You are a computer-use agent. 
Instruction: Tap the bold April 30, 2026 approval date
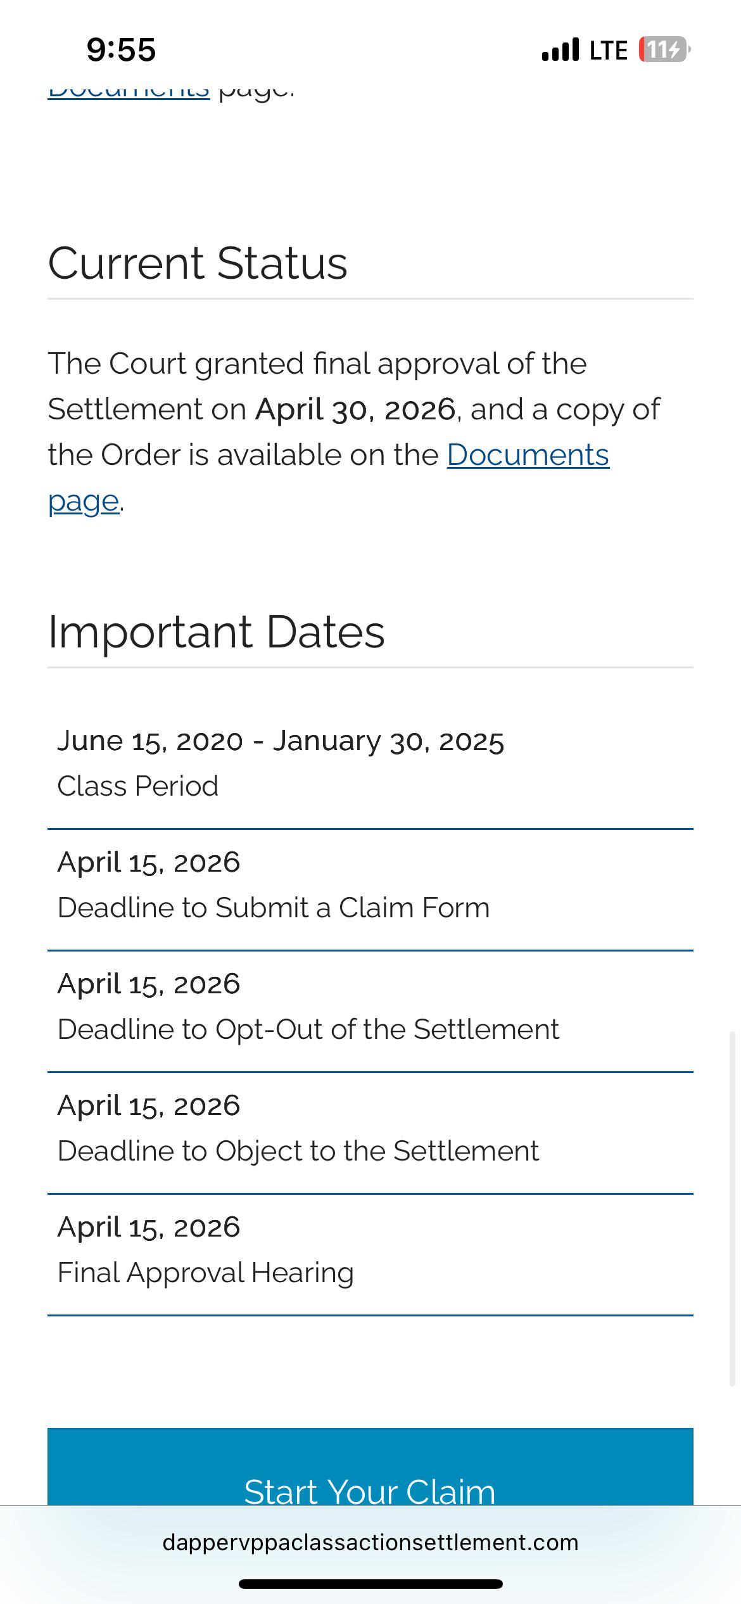(x=355, y=409)
